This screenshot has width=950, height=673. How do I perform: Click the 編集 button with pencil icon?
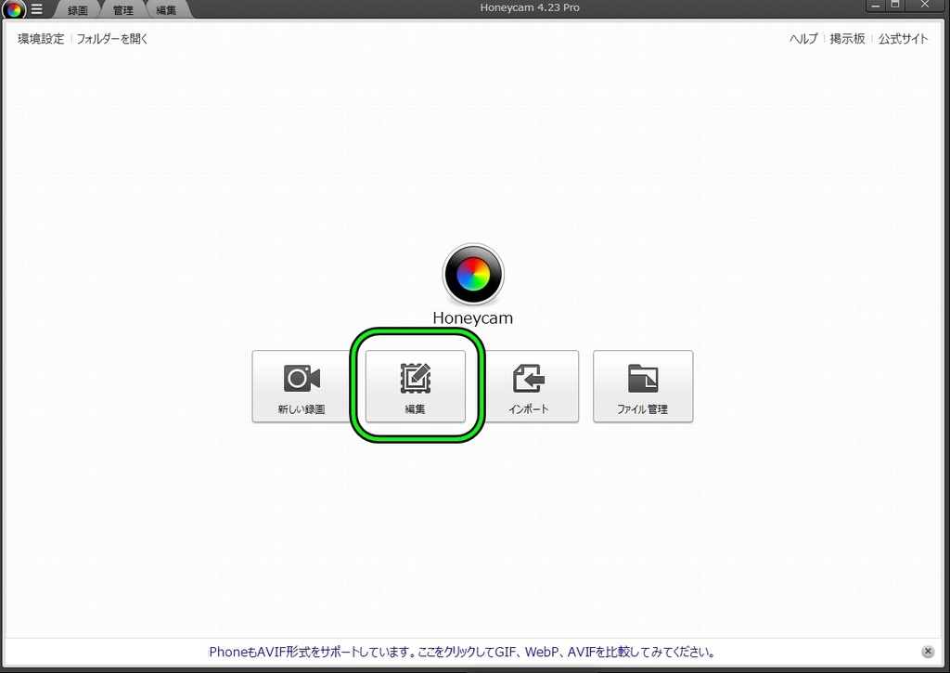415,386
